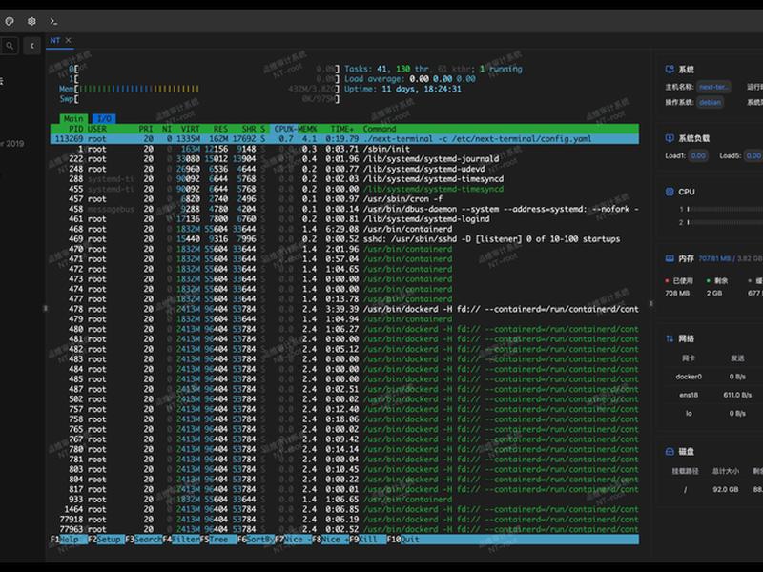This screenshot has height=572, width=763.
Task: Click the 系统 panel icon
Action: point(670,70)
